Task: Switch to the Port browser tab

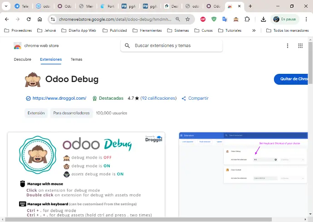Action: (x=108, y=6)
